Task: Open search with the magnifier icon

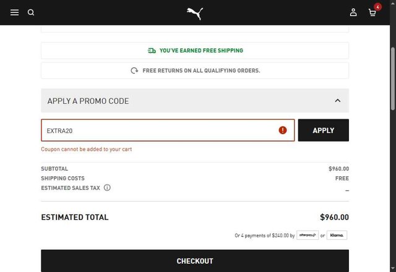Action: 31,12
